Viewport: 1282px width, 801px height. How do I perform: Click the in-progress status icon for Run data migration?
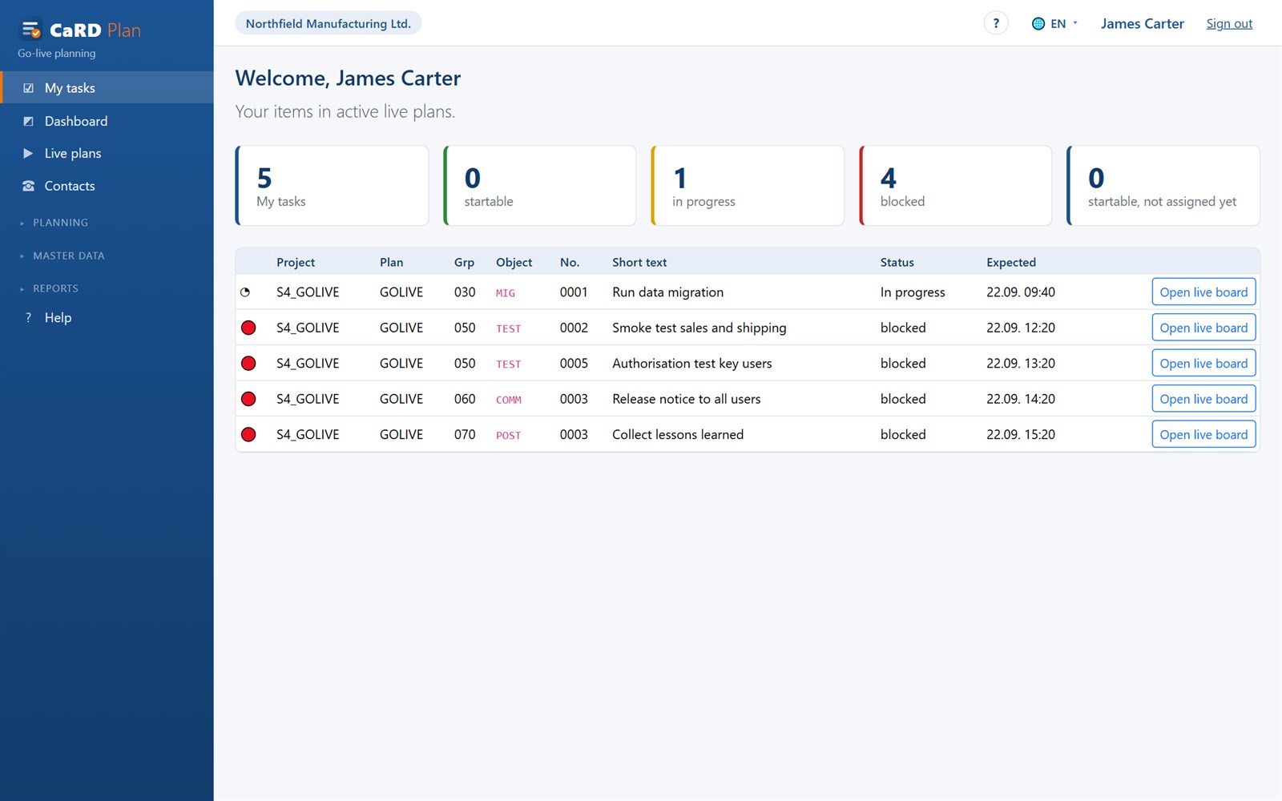tap(245, 292)
